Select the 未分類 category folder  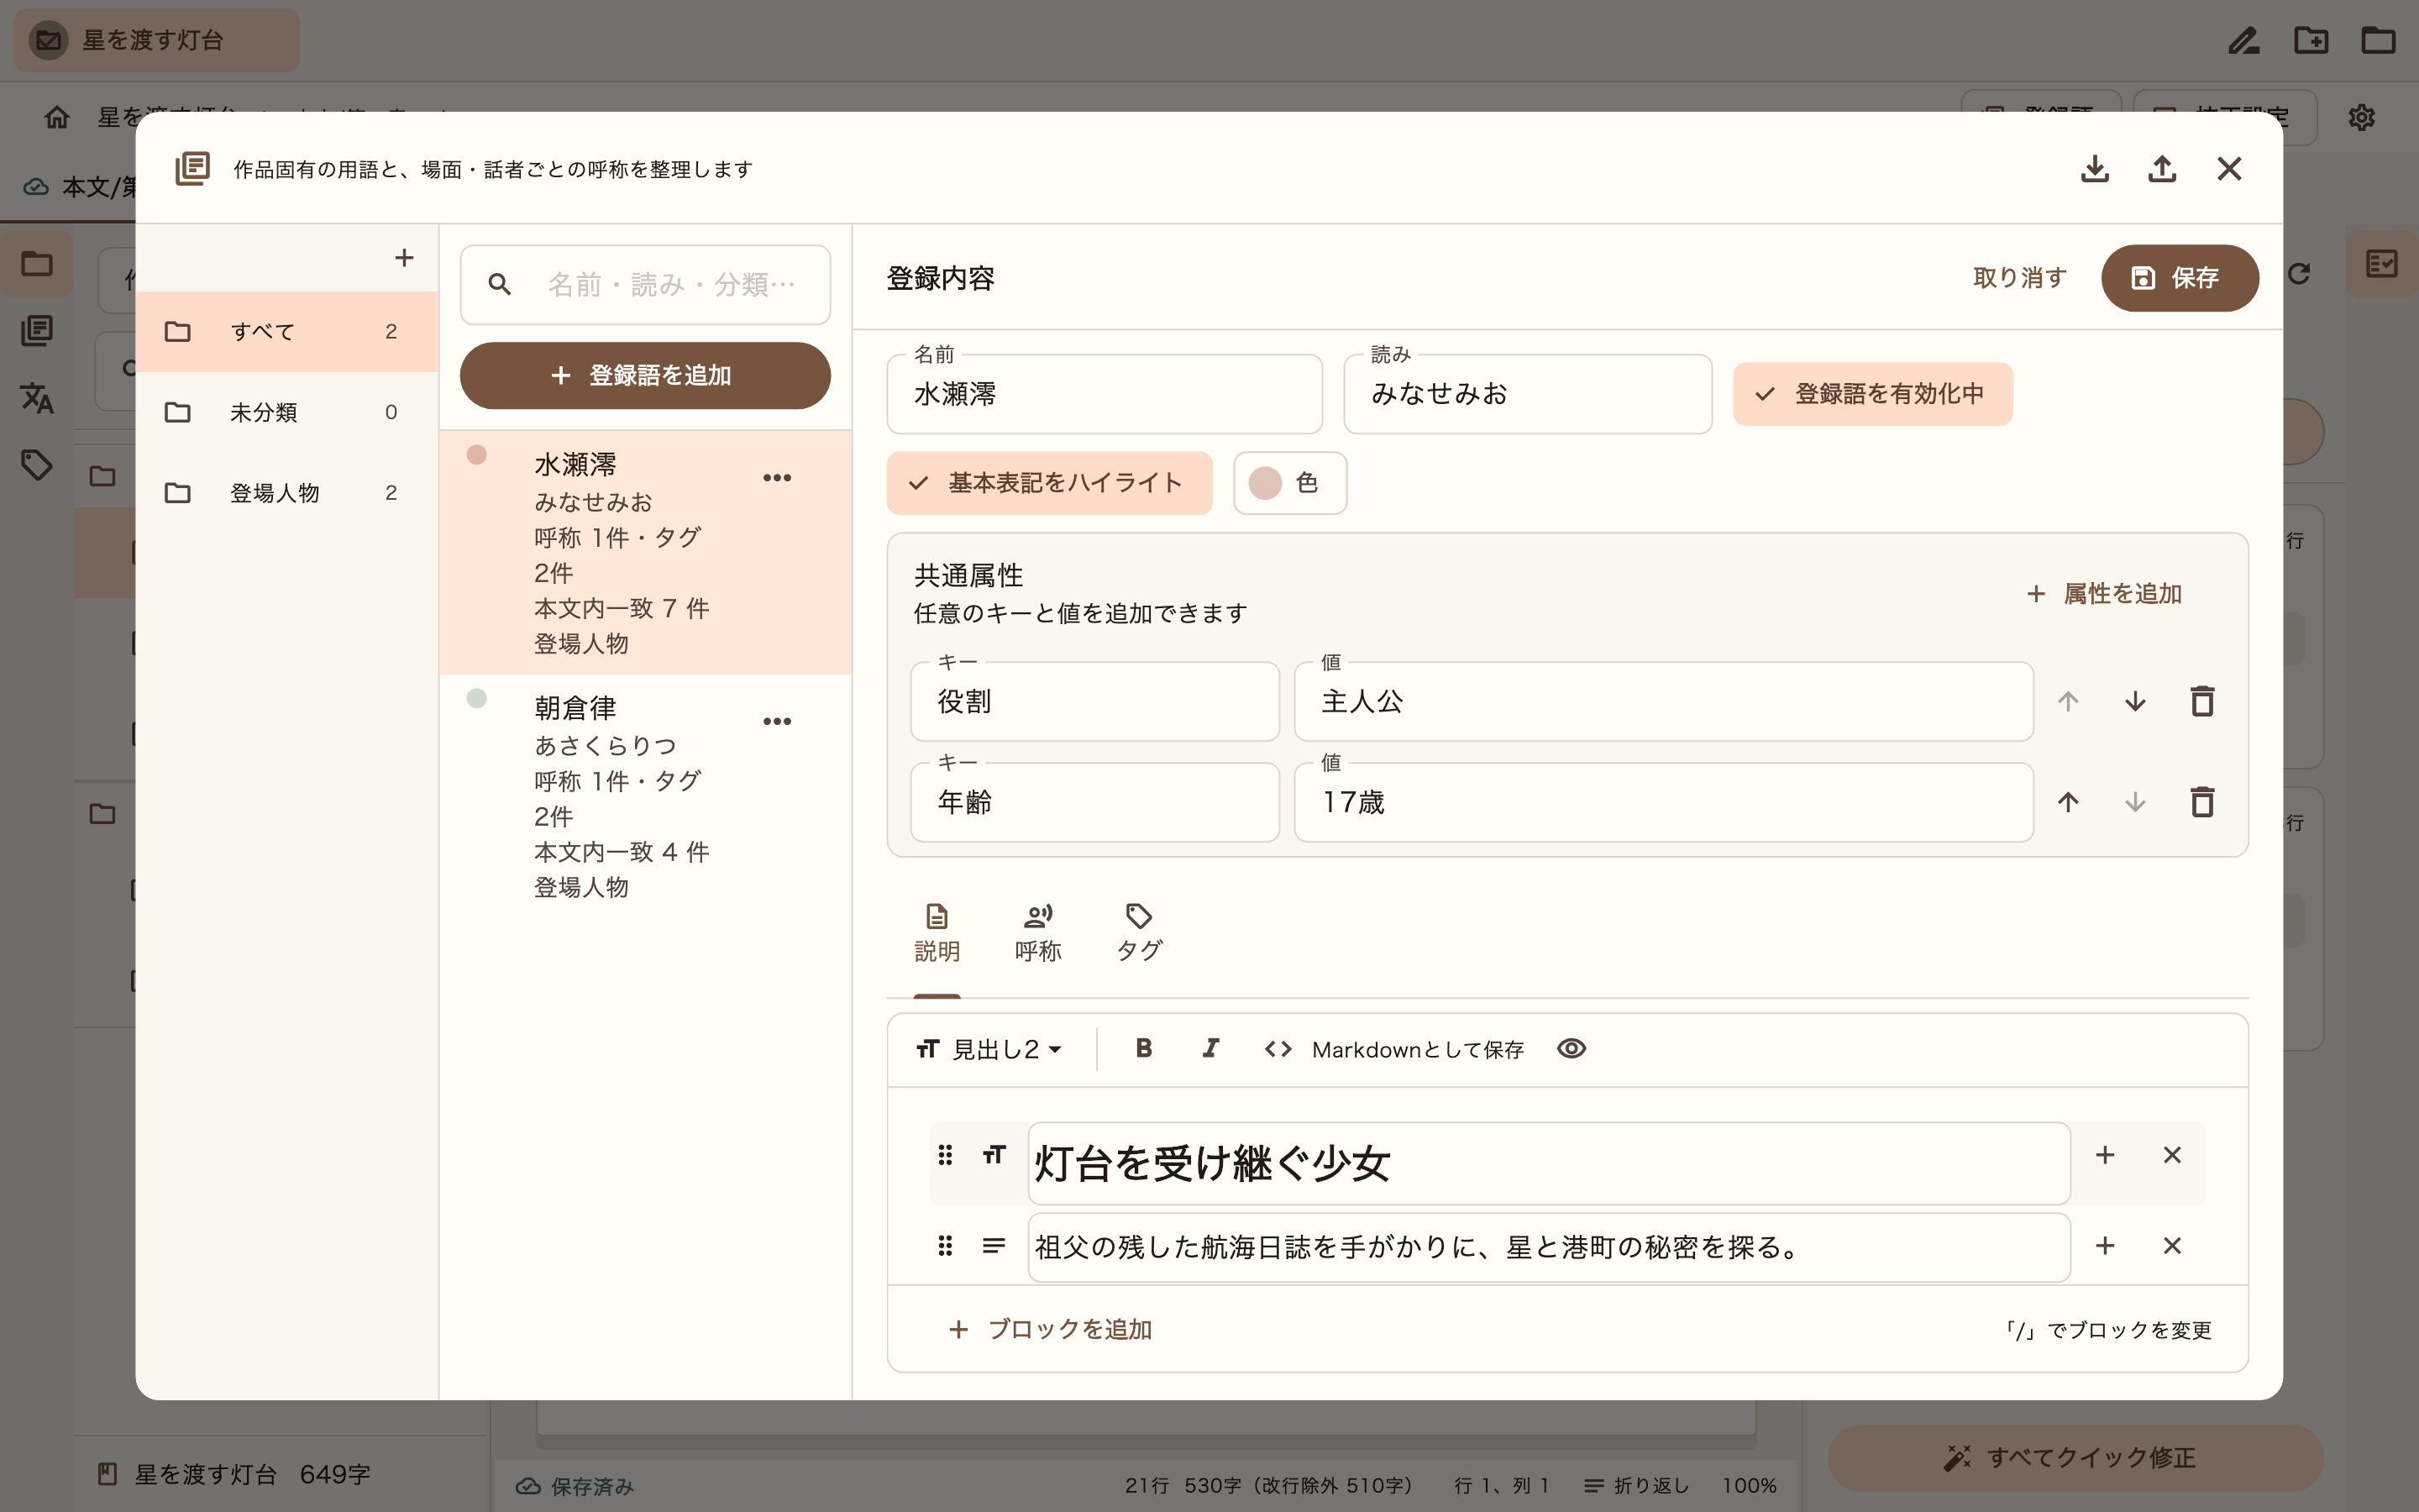[x=287, y=412]
